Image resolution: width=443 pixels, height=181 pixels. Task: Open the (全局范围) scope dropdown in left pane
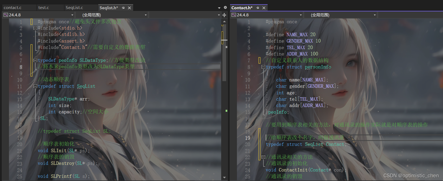pyautogui.click(x=146, y=15)
